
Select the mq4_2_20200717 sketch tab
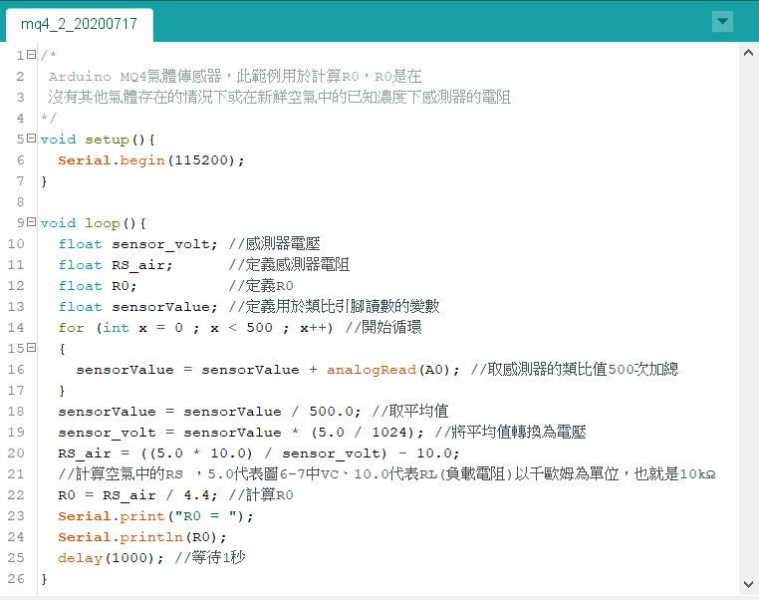(x=80, y=24)
